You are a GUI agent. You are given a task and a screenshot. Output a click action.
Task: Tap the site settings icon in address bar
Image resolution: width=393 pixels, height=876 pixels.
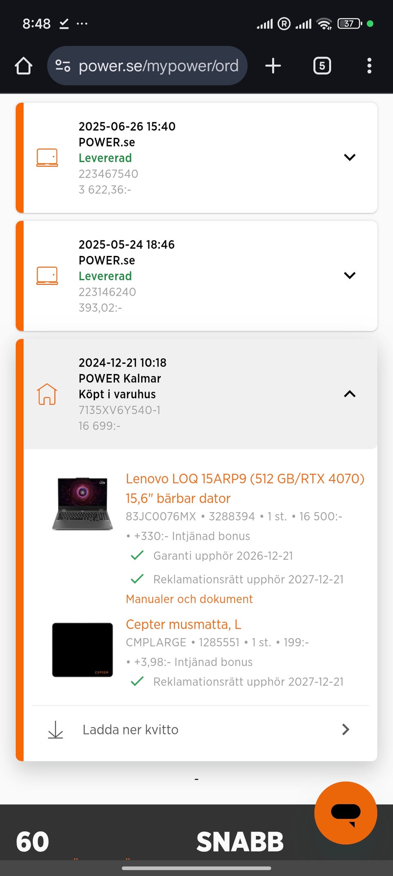[x=63, y=66]
